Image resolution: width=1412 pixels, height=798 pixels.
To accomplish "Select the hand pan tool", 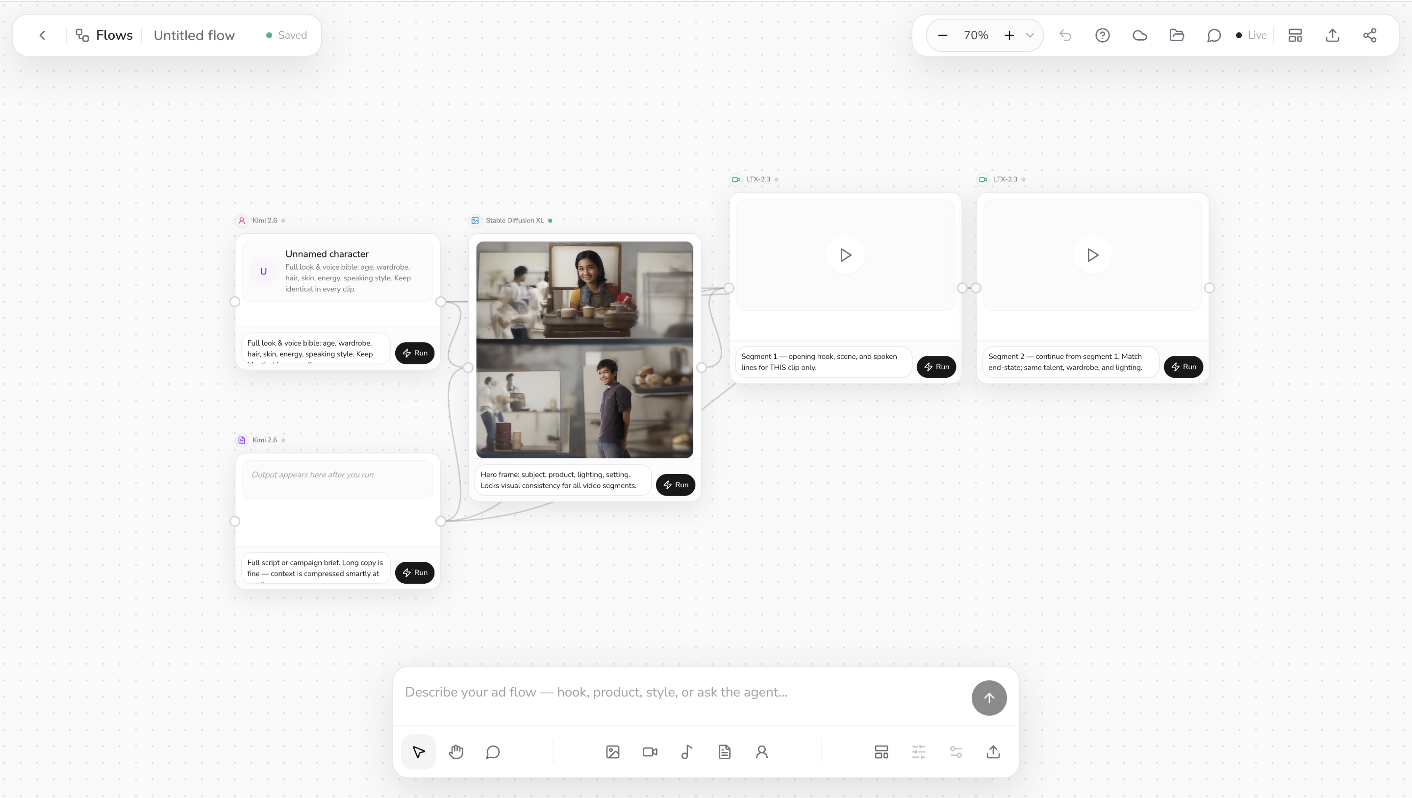I will (x=456, y=752).
